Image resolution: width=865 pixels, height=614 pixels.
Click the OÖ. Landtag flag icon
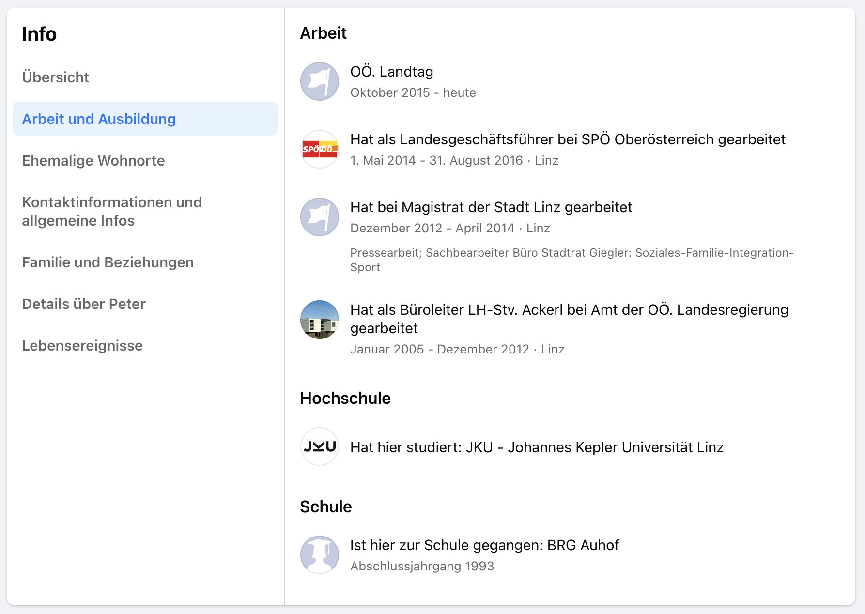coord(320,81)
